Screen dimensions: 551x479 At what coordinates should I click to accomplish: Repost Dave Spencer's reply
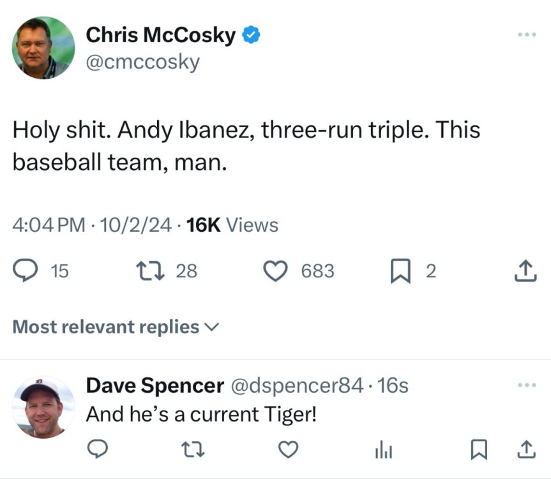[191, 450]
